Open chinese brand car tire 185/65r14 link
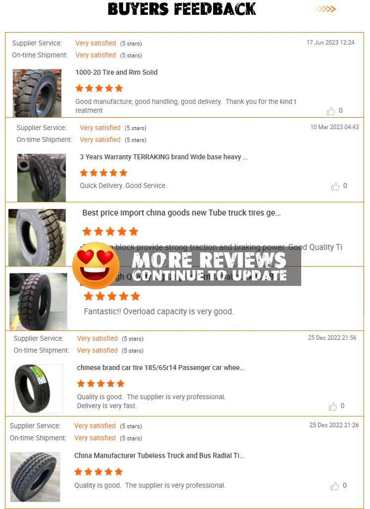 [x=161, y=368]
